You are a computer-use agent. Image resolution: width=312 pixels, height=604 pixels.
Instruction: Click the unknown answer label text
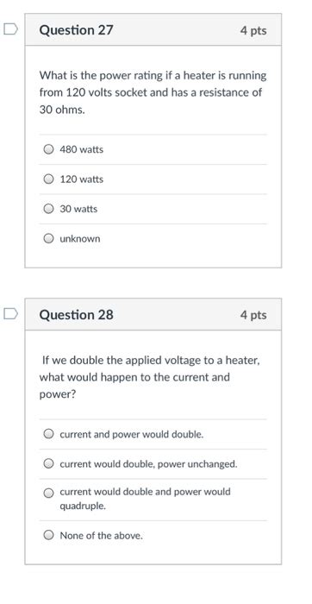click(80, 238)
